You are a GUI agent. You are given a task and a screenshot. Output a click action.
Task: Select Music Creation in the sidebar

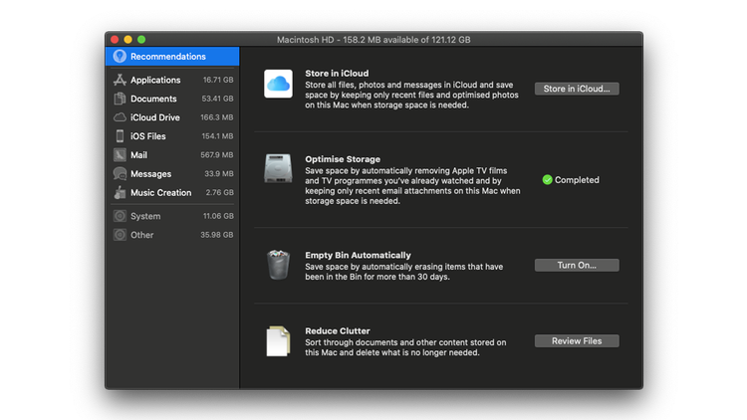172,192
